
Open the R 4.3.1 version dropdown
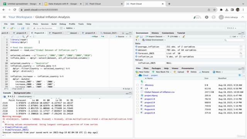(232, 28)
